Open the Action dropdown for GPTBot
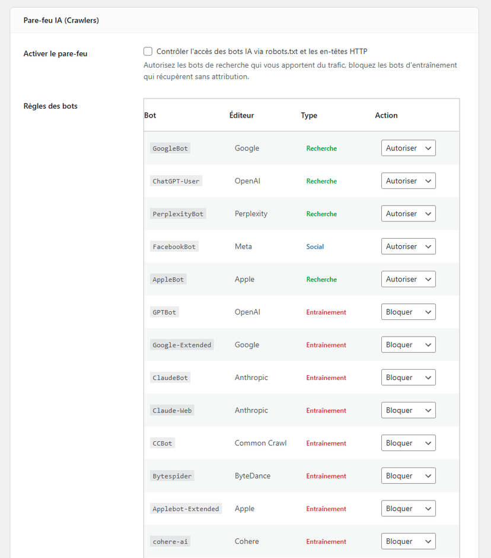This screenshot has height=558, width=491. (x=408, y=312)
